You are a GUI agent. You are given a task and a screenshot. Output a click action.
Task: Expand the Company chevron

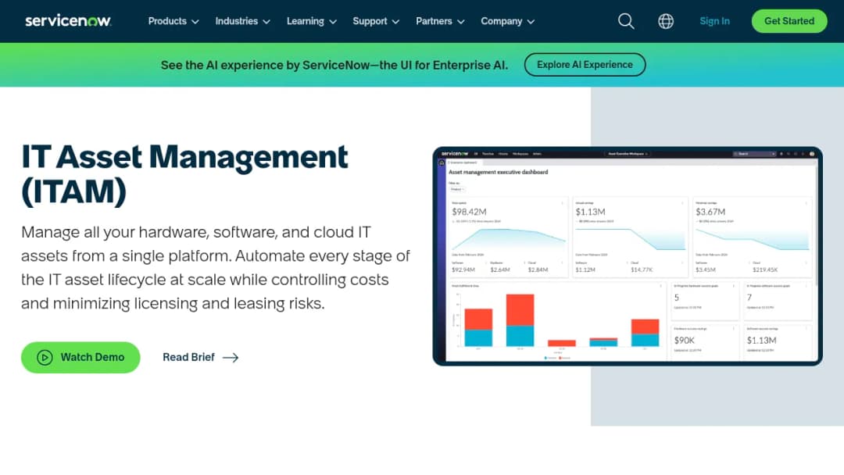coord(531,22)
